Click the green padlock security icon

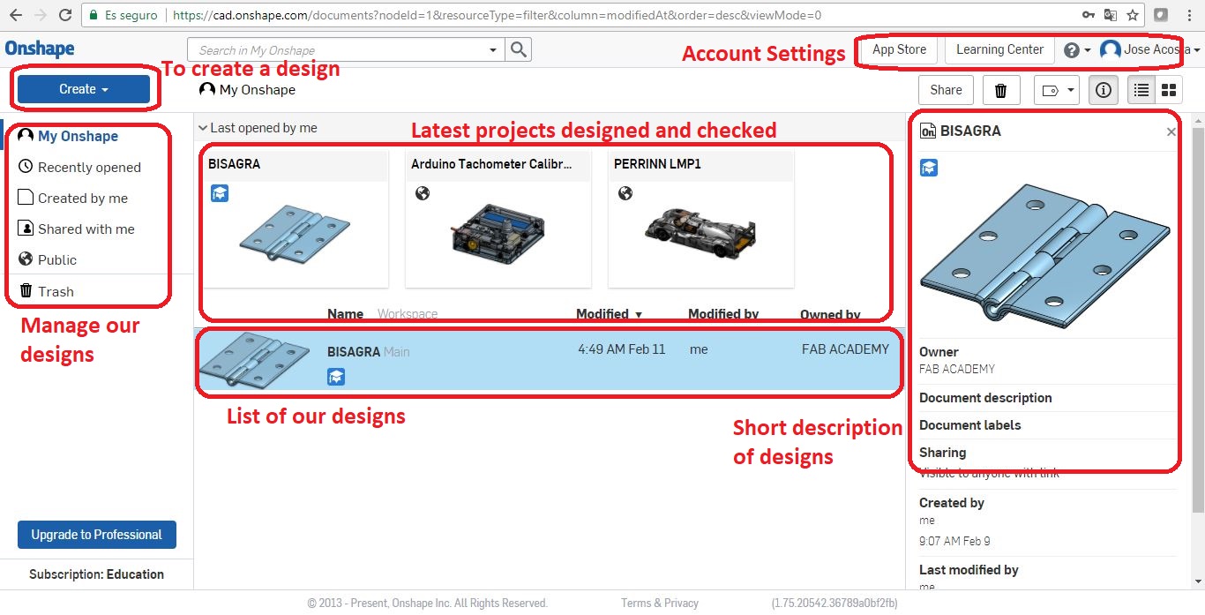coord(94,15)
